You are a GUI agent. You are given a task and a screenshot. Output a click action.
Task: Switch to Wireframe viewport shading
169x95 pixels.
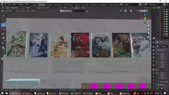139,11
